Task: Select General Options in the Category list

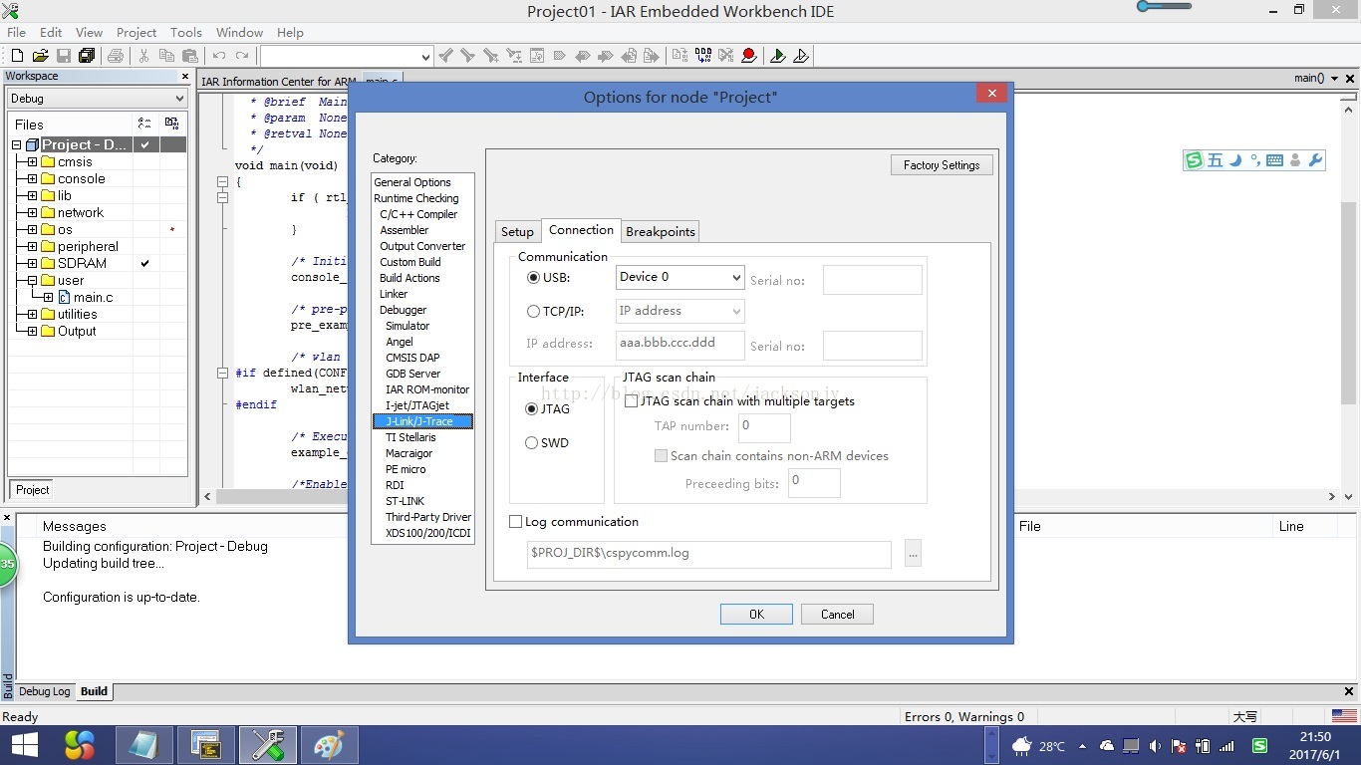Action: click(412, 182)
